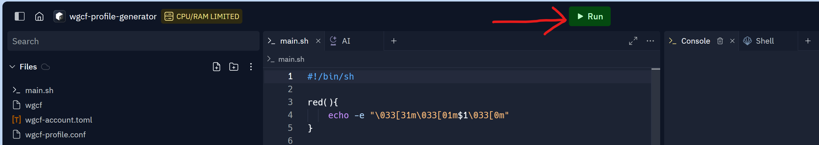Switch to the AI tab
819x145 pixels.
345,41
